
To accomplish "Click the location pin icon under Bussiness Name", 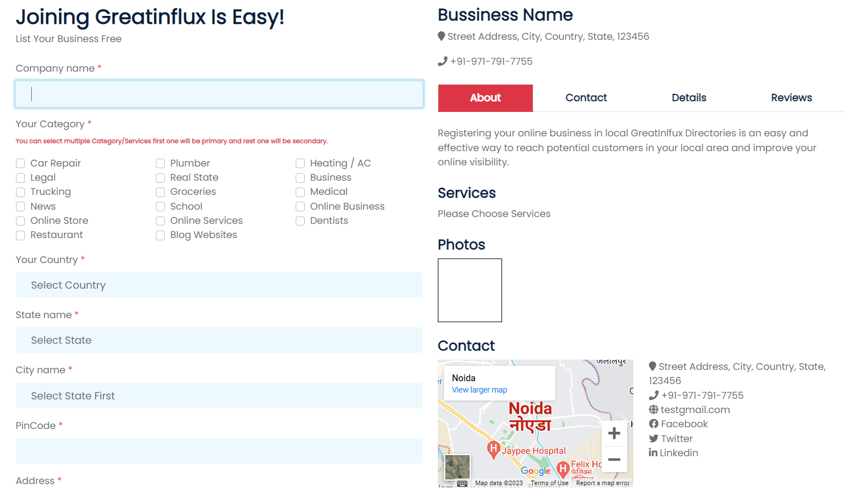I will click(x=441, y=36).
